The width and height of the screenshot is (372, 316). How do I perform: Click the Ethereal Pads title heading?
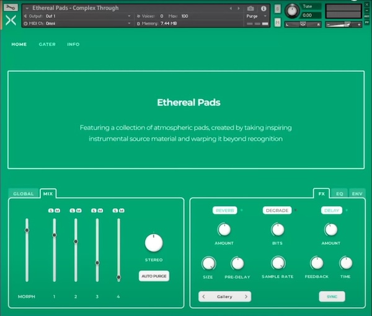[x=188, y=102]
